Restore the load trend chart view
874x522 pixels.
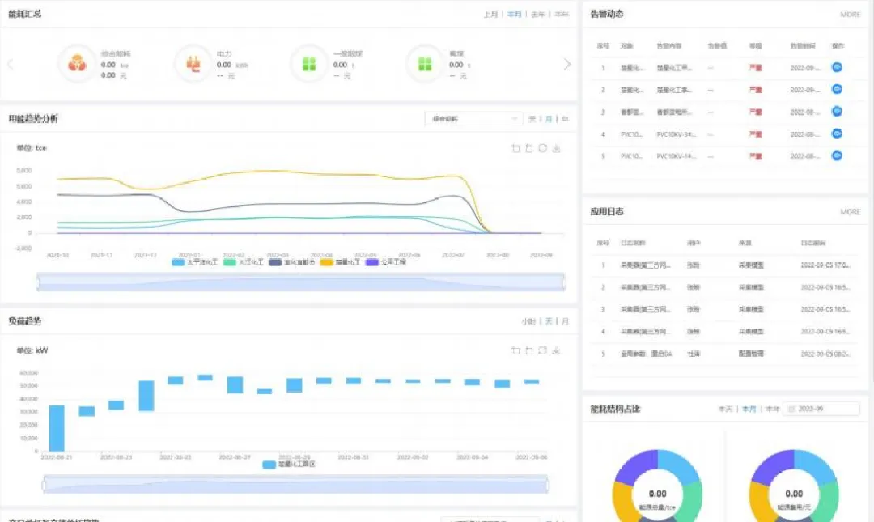pos(543,350)
